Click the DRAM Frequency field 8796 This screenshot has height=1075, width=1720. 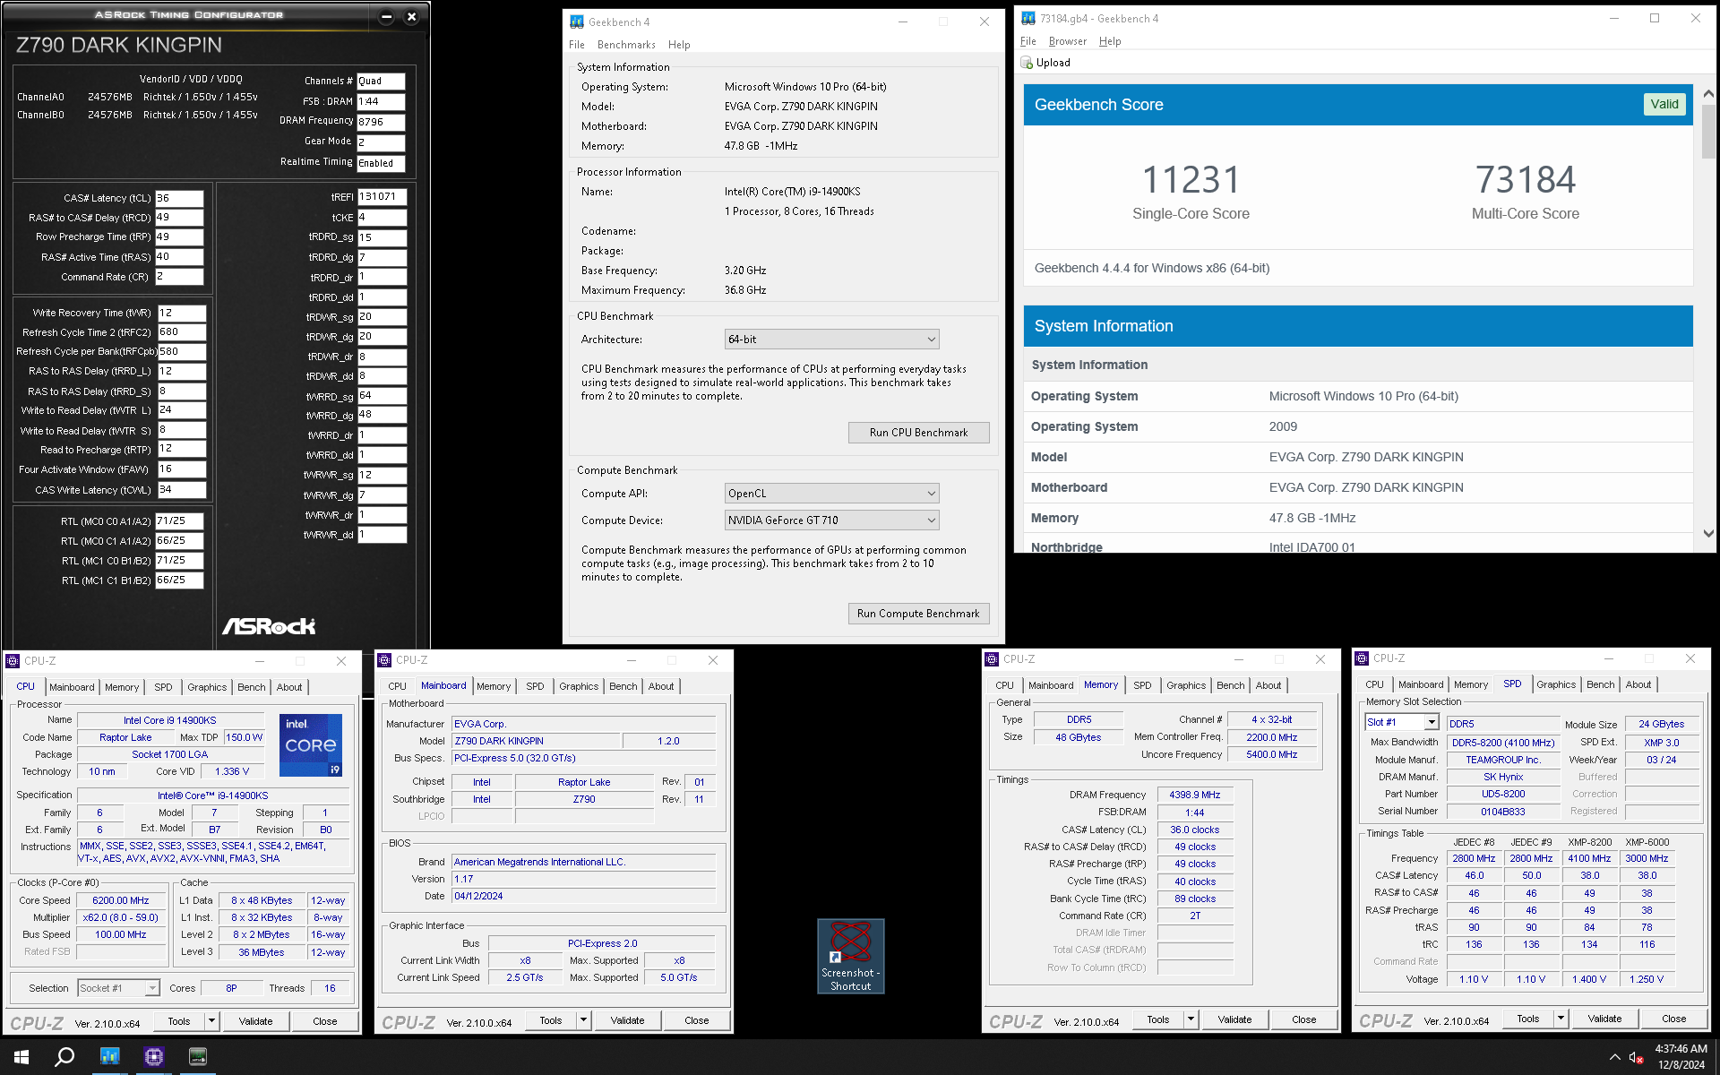point(381,122)
